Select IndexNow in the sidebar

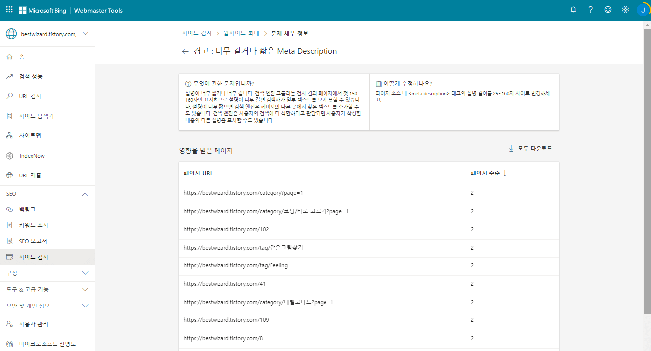[x=33, y=155]
